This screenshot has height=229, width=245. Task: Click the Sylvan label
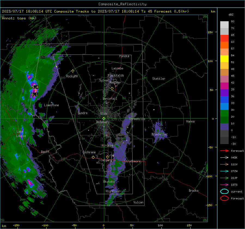104,80
